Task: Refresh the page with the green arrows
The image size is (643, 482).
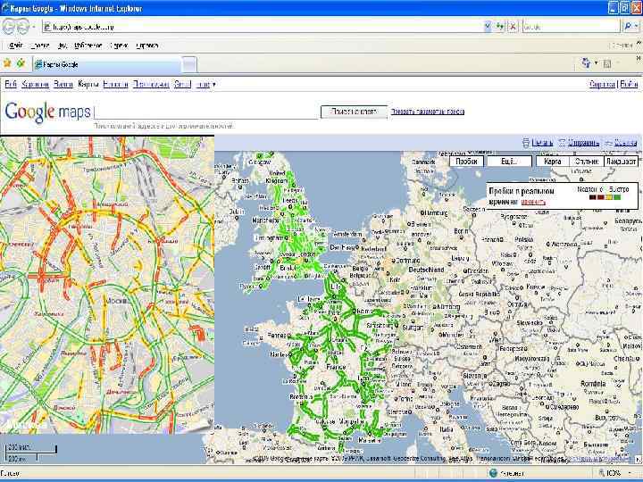Action: pyautogui.click(x=499, y=27)
